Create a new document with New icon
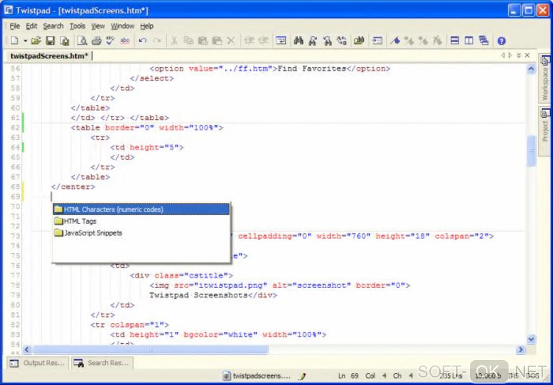 click(14, 41)
